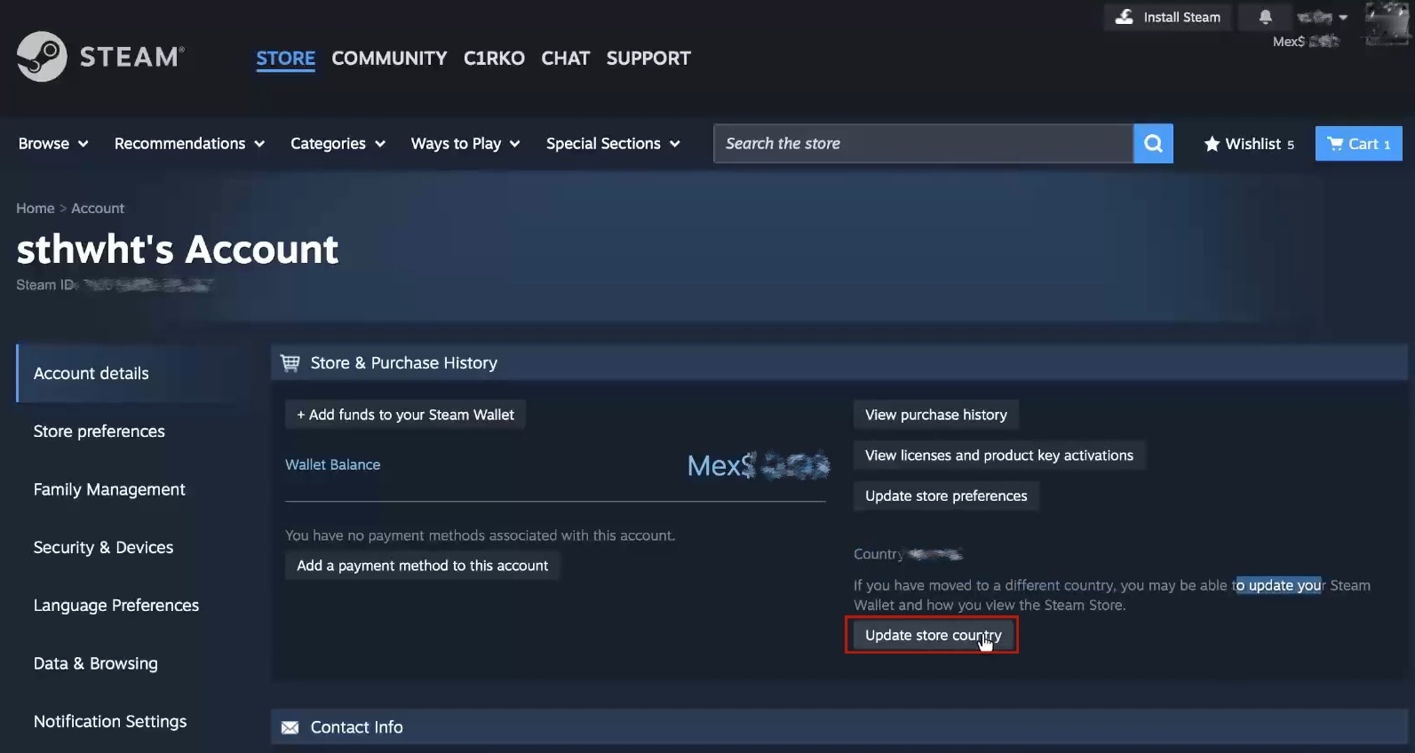The image size is (1415, 753).
Task: Open the account name dropdown
Action: click(1322, 17)
